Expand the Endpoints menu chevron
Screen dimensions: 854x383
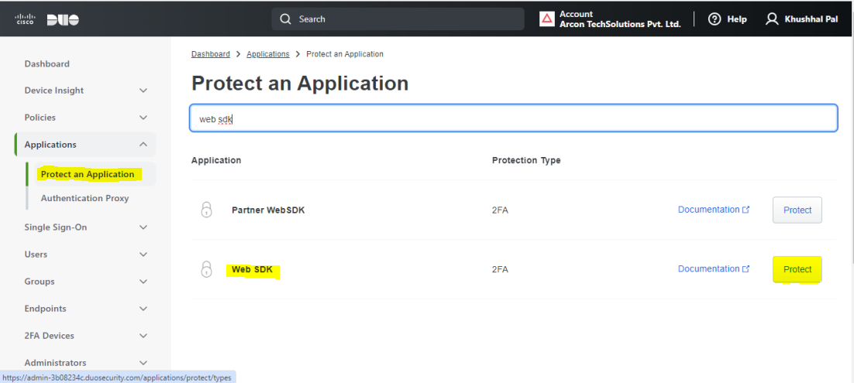click(143, 309)
